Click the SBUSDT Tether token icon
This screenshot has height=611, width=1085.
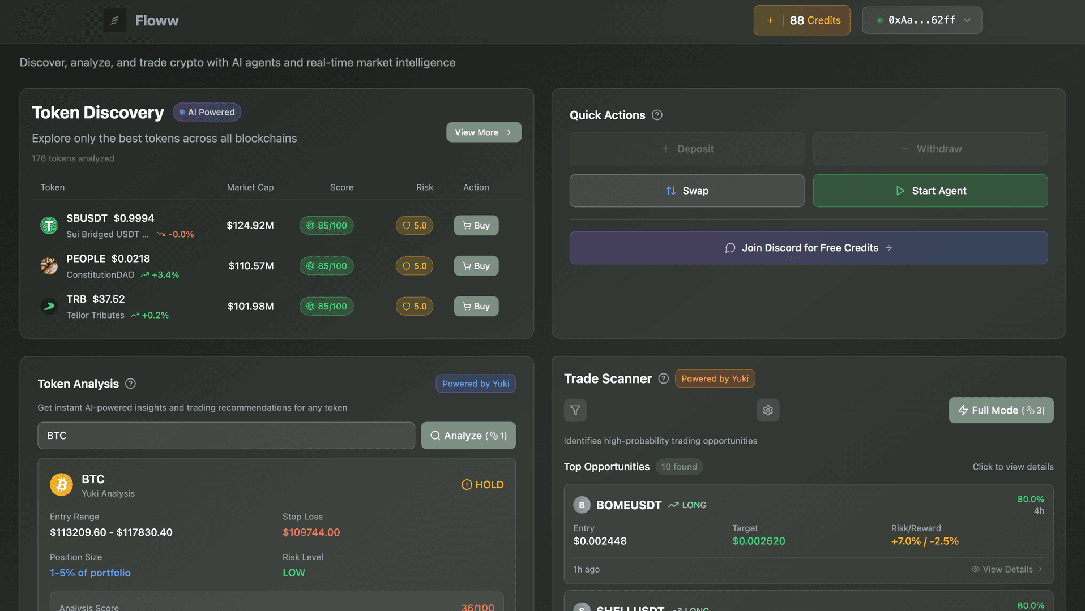pos(49,226)
